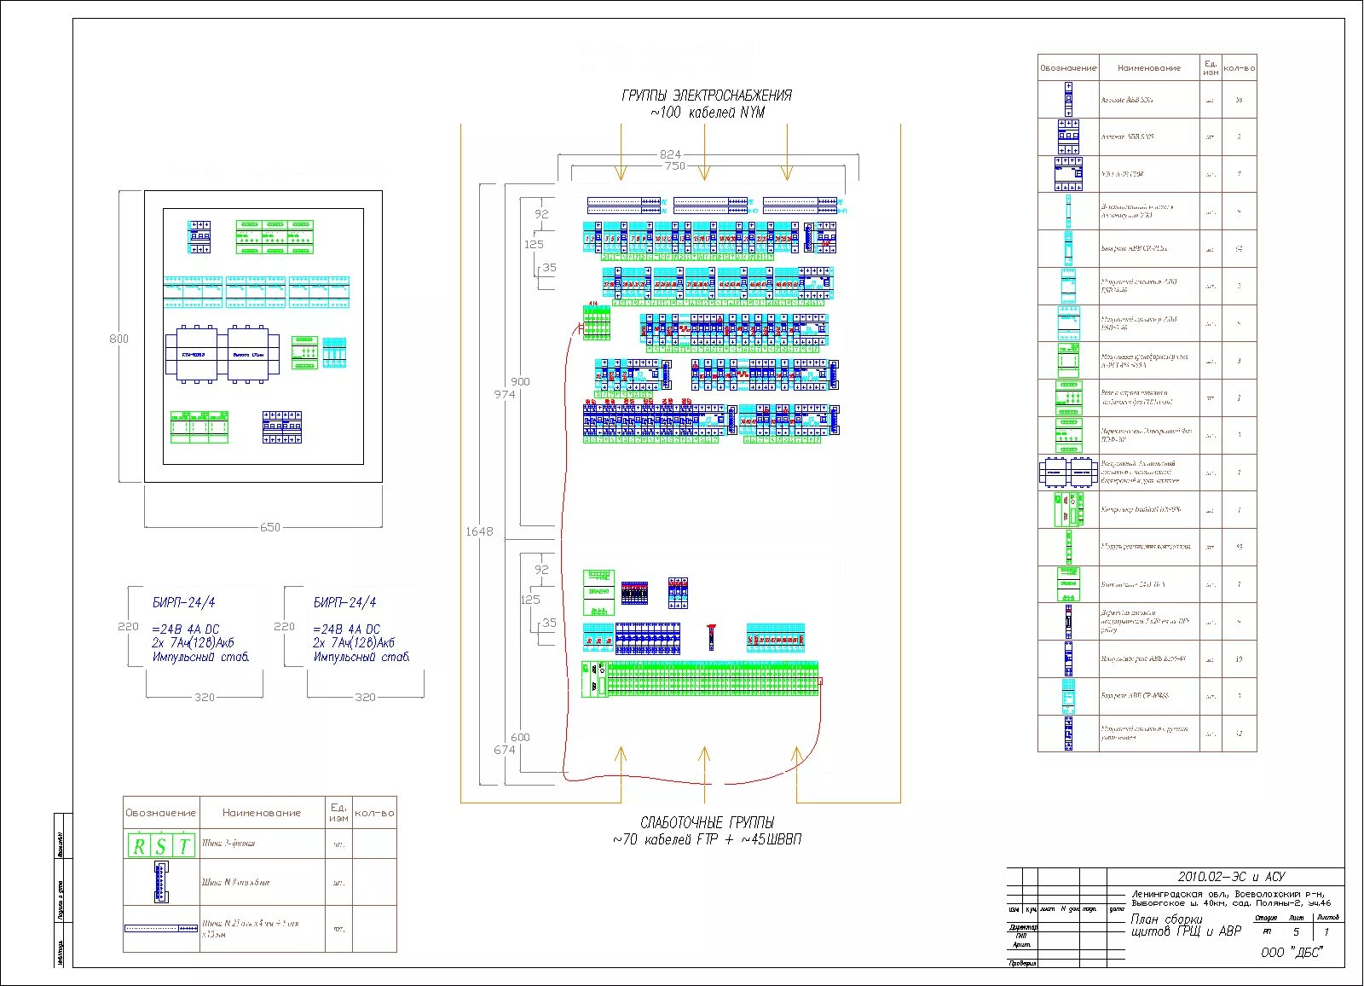
Task: Select the 'ГРУППЫ ЭЛЕКТРОСНАБЖЕНИЯ' heading
Action: [x=707, y=96]
